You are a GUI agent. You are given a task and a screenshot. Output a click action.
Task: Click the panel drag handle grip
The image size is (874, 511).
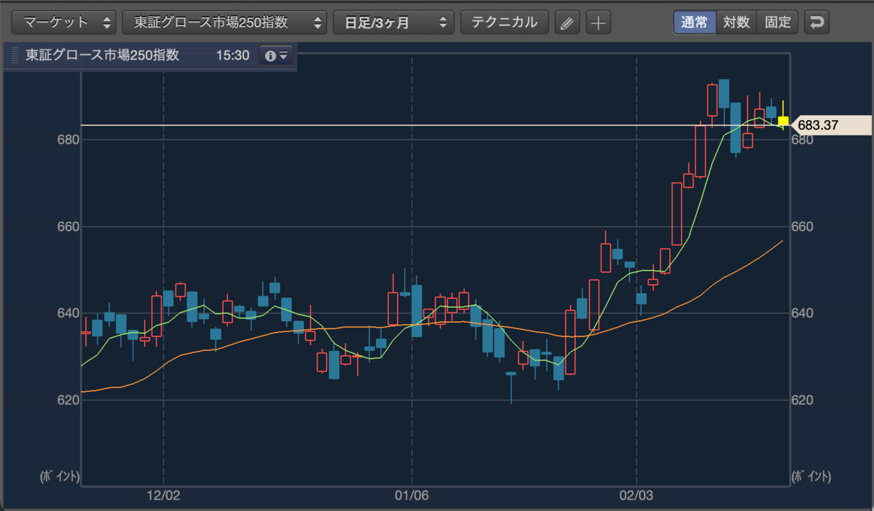(x=15, y=55)
